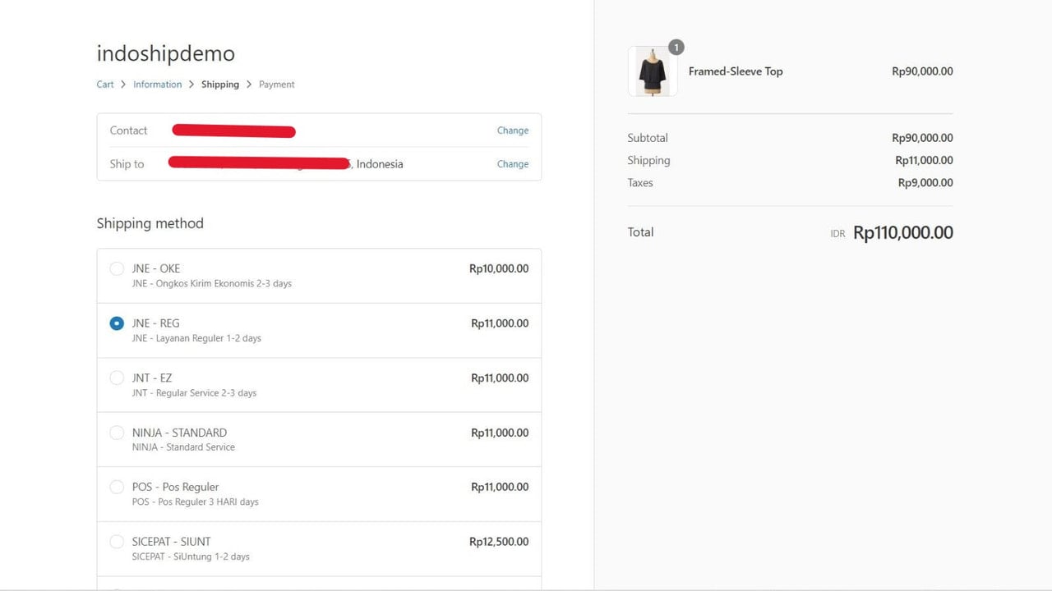
Task: Click chevron arrow after Cart breadcrumb
Action: pos(123,85)
